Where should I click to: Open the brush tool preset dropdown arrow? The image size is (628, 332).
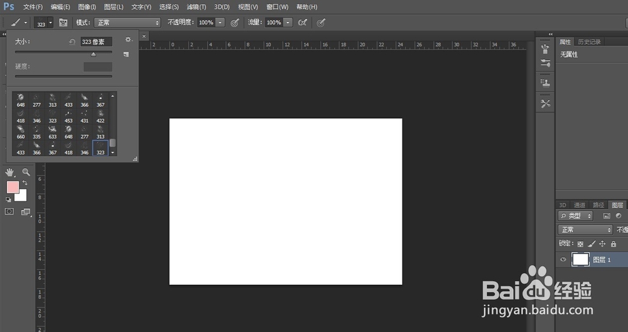(26, 23)
